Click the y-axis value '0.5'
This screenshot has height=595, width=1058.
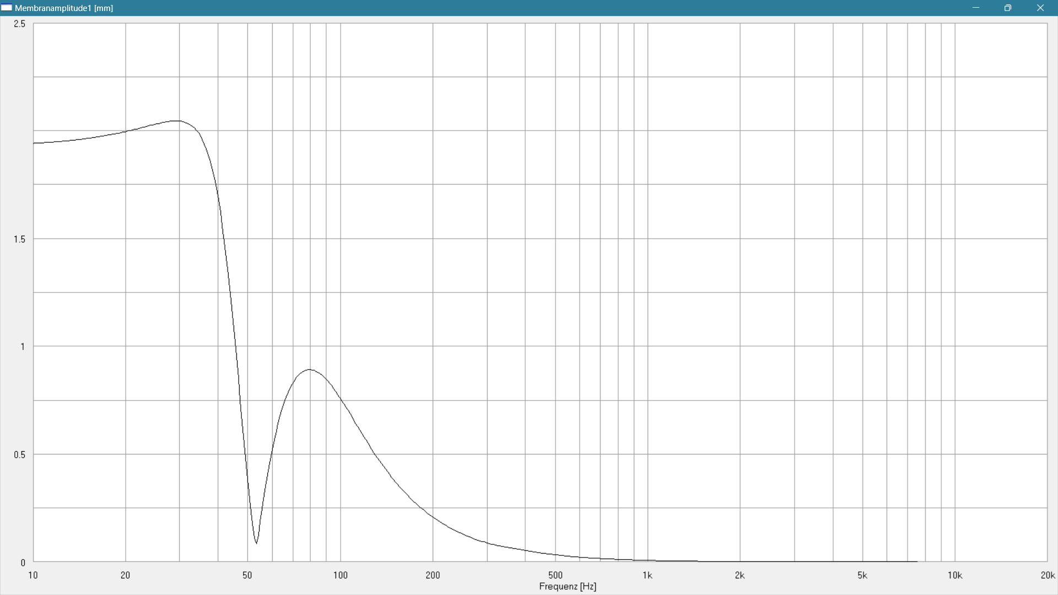coord(20,455)
